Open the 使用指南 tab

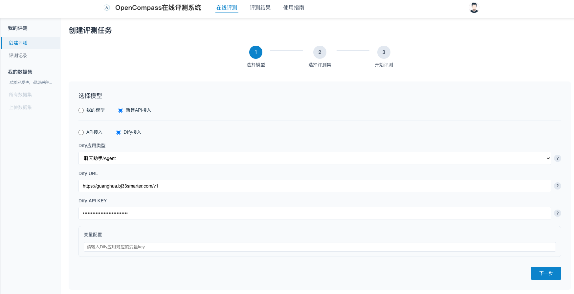[294, 8]
